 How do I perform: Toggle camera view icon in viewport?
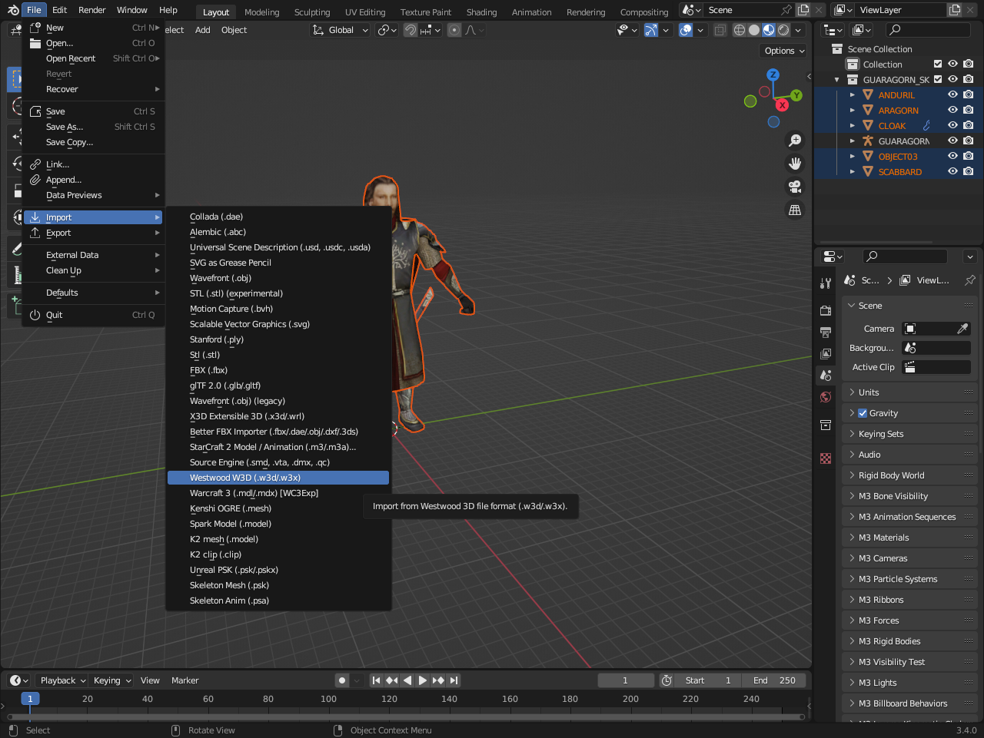(795, 187)
